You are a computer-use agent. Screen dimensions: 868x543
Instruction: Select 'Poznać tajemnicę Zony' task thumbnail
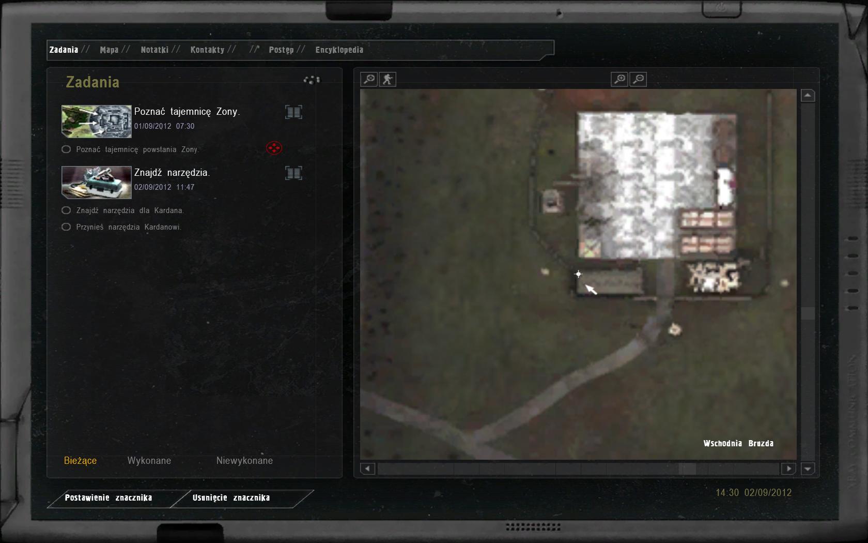[97, 122]
